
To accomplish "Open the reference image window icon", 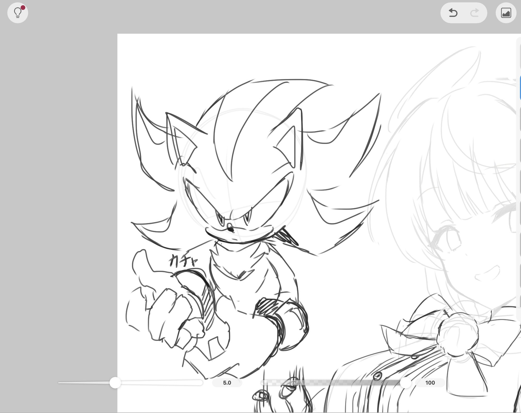I will pos(506,13).
